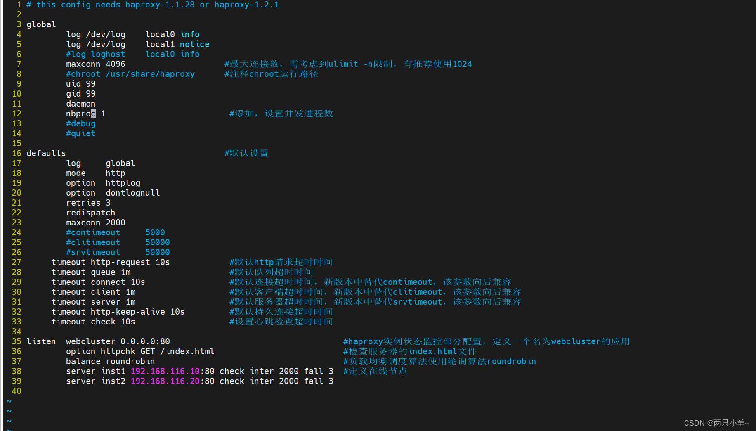Click the comment mentioning 'srvtimeout' on line 31
756x431 pixels.
[x=375, y=302]
